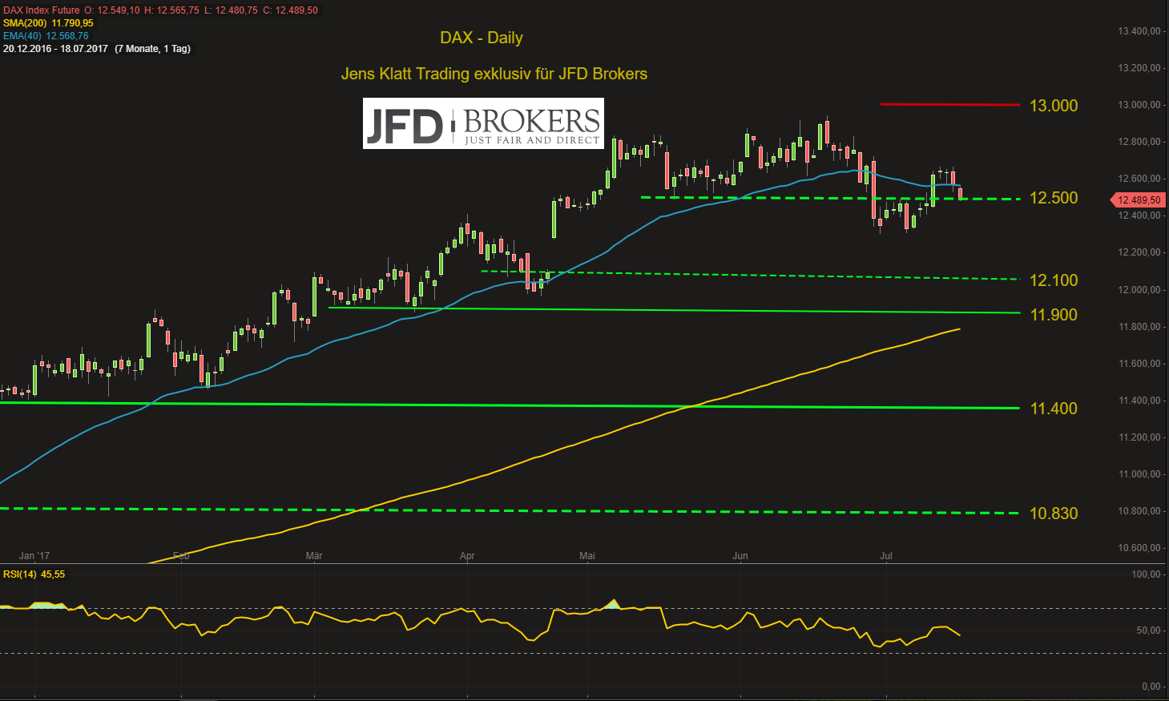Click the 13.000 resistance level label

click(1054, 106)
